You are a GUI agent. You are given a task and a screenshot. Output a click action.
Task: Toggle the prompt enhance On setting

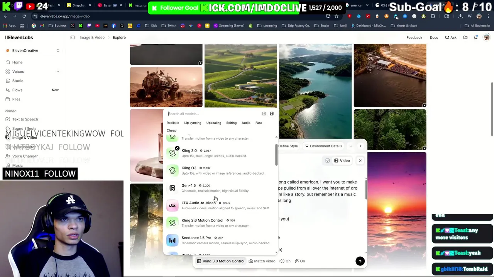pos(299,261)
